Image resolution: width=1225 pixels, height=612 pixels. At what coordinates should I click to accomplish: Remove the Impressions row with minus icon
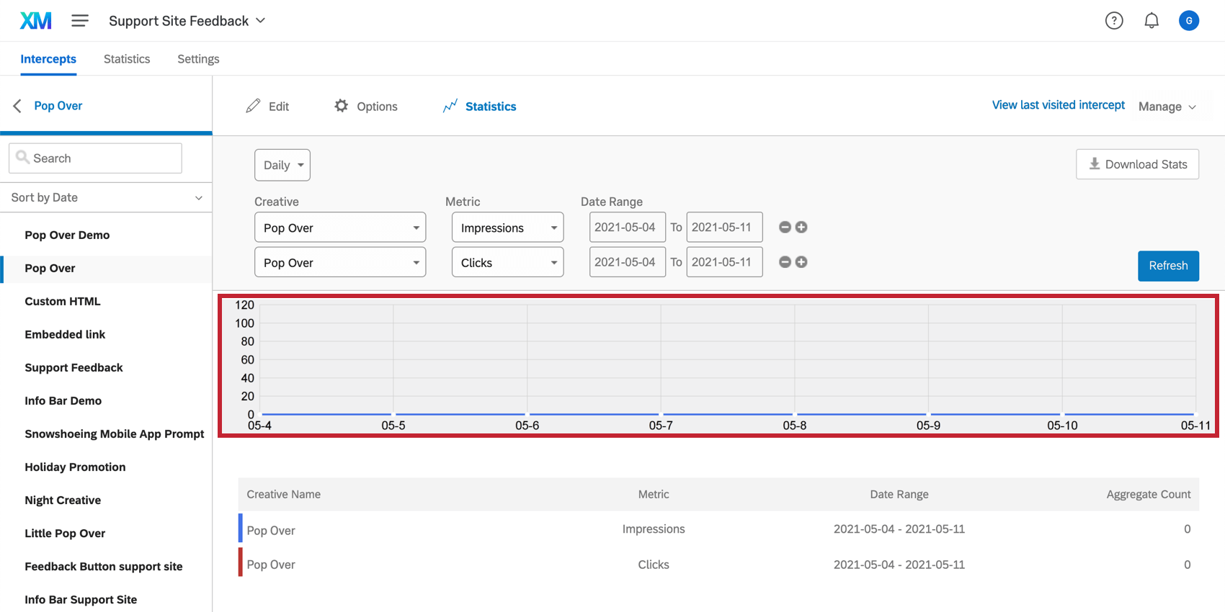coord(785,228)
